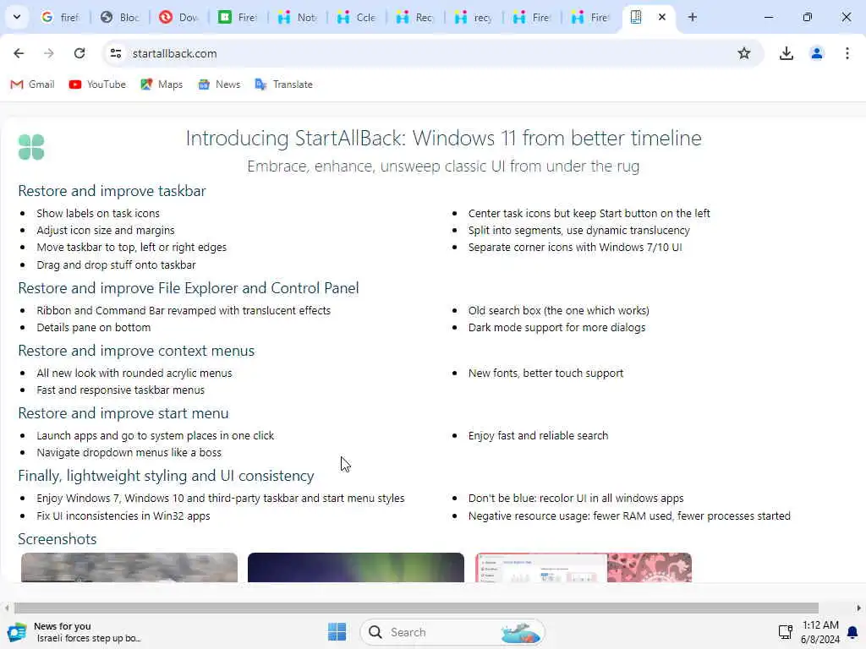Switch to the green-icon 'Fire' tab
This screenshot has height=649, width=866.
coord(238,17)
